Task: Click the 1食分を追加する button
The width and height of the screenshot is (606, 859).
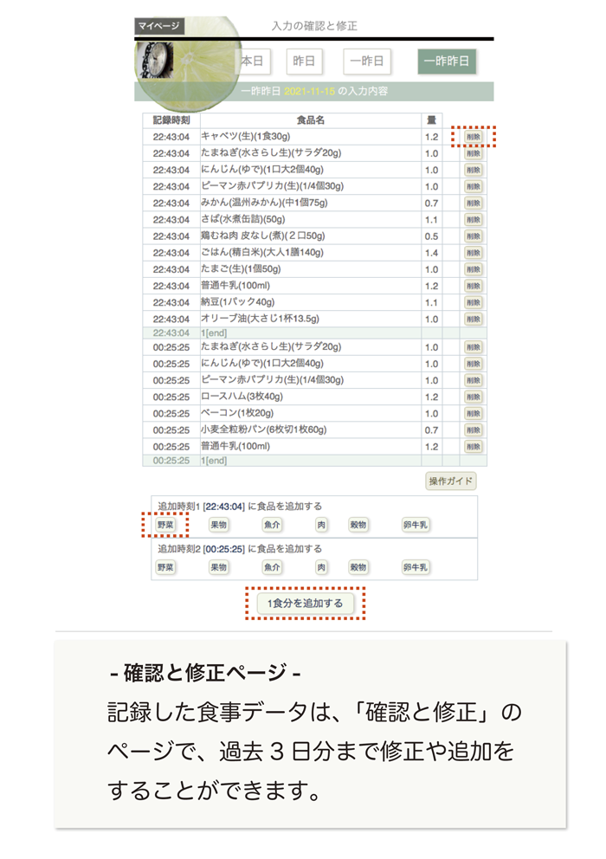Action: click(305, 603)
